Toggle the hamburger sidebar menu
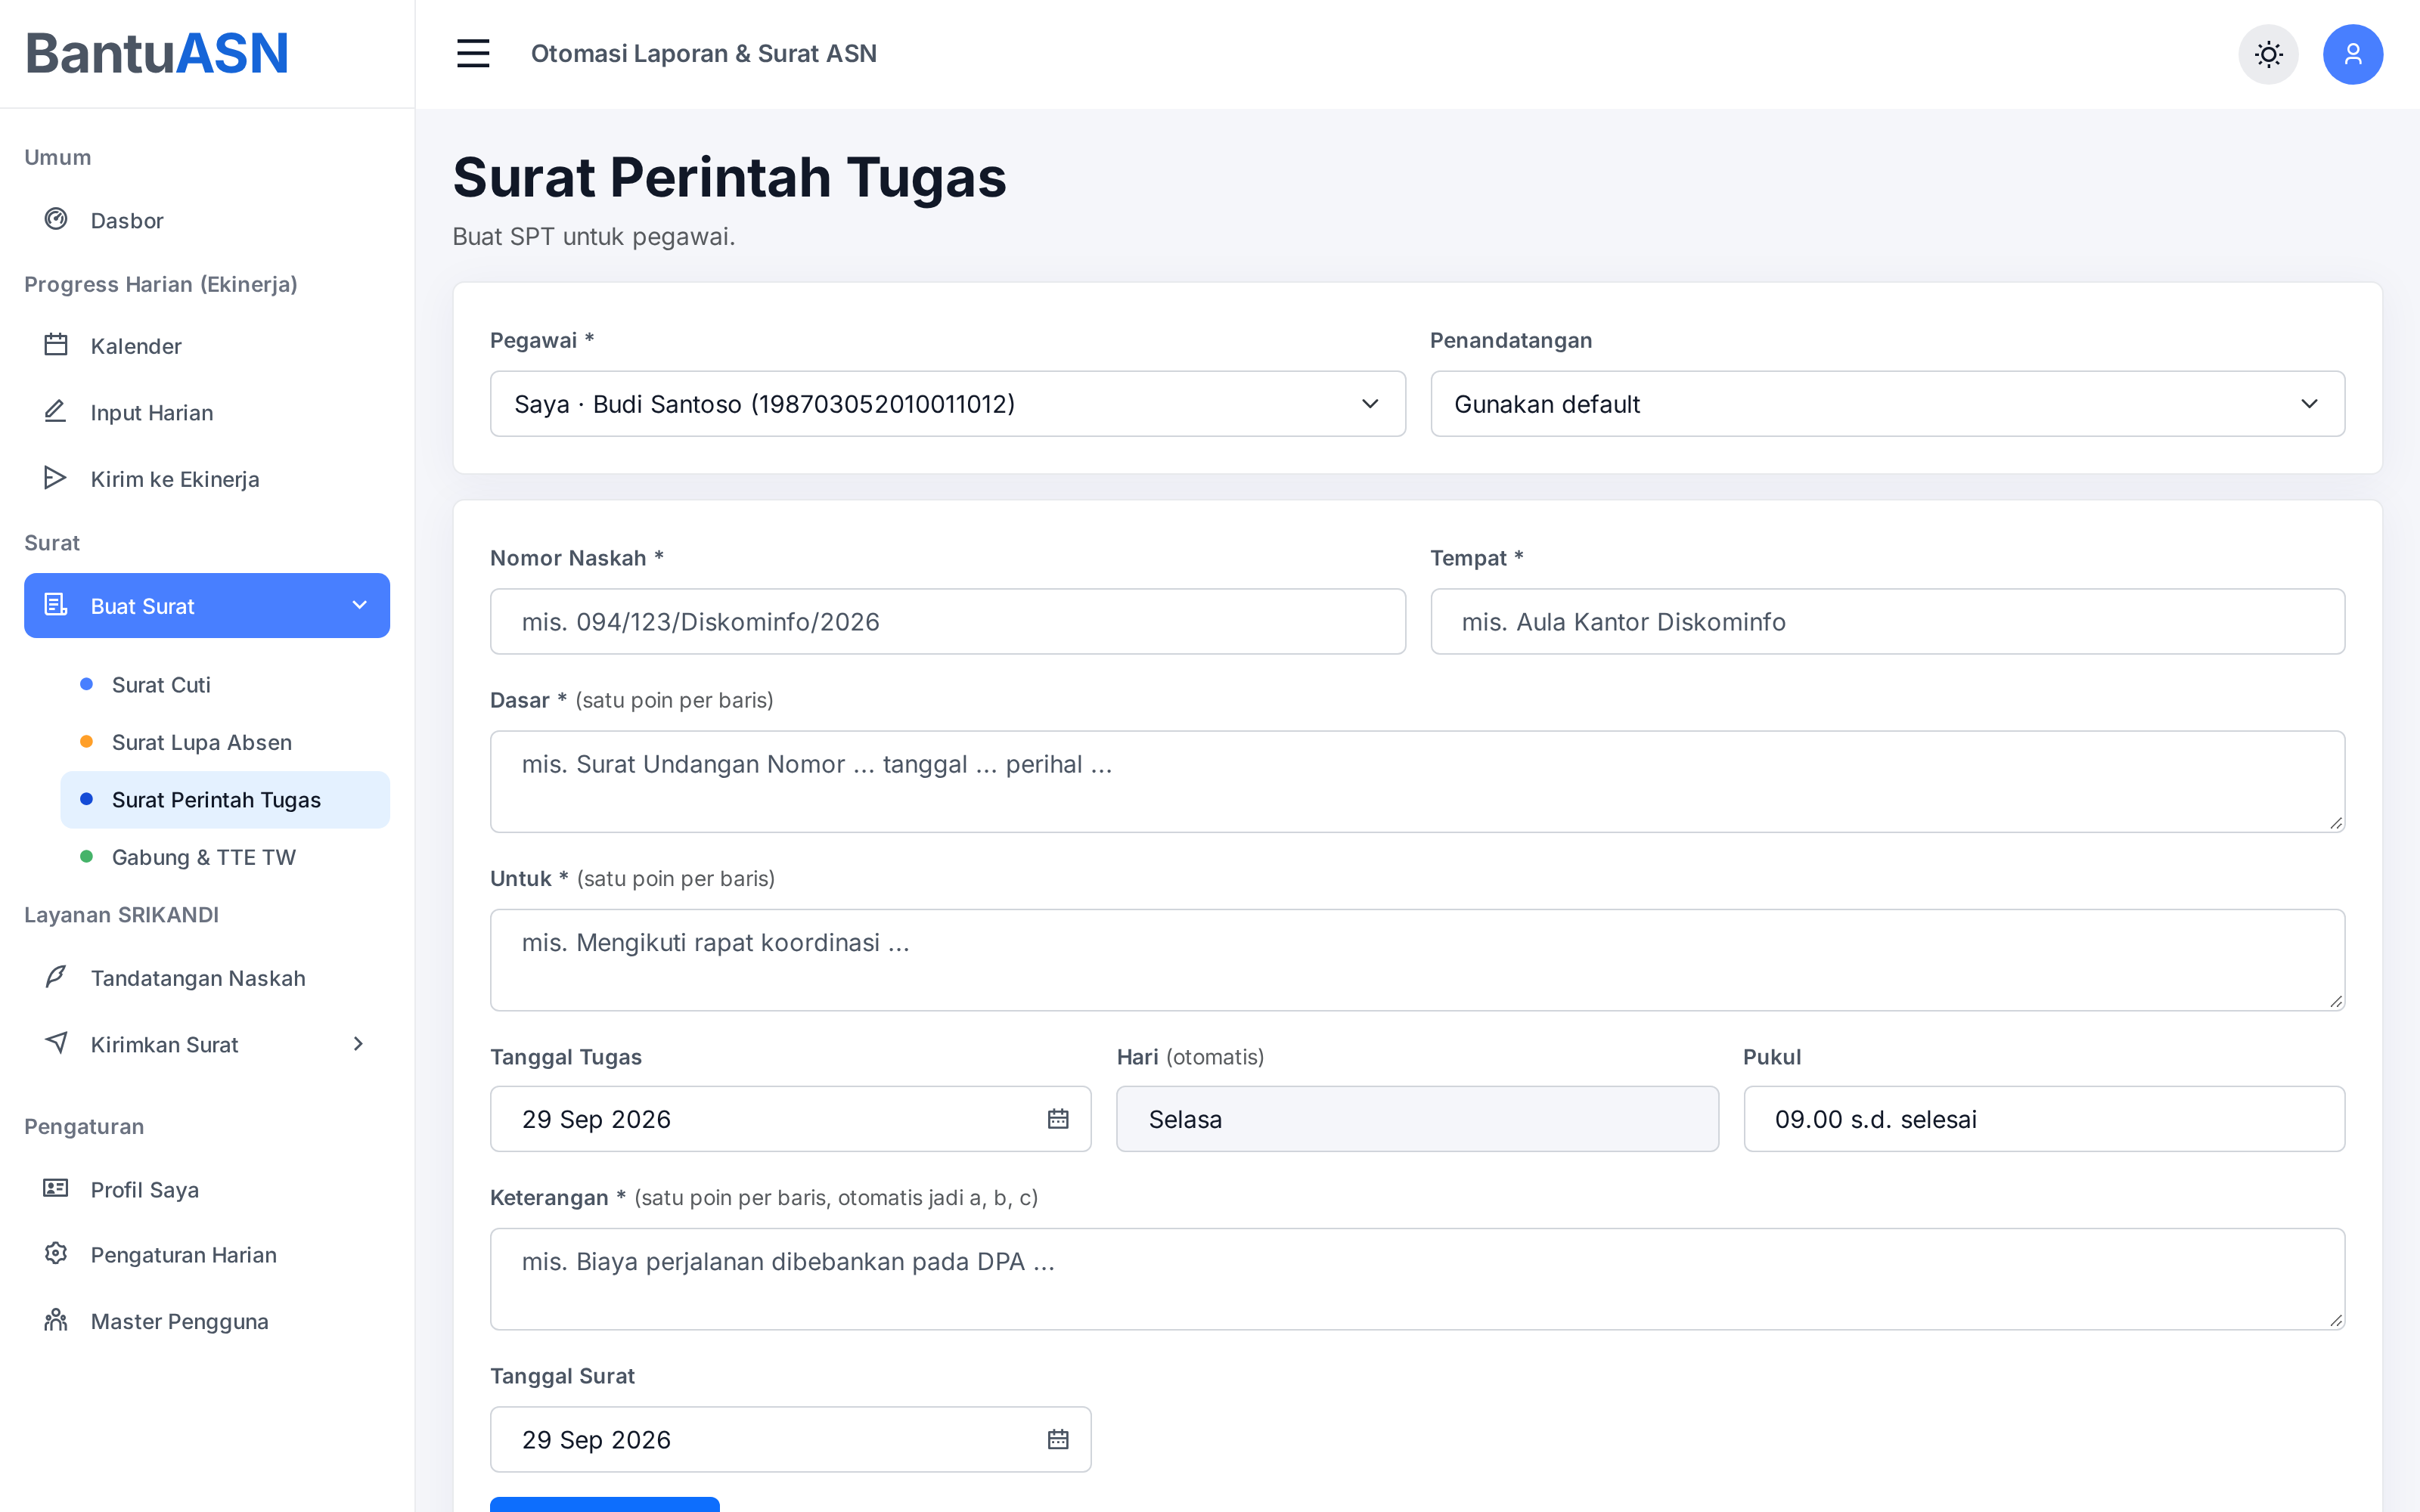Image resolution: width=2420 pixels, height=1512 pixels. [473, 53]
